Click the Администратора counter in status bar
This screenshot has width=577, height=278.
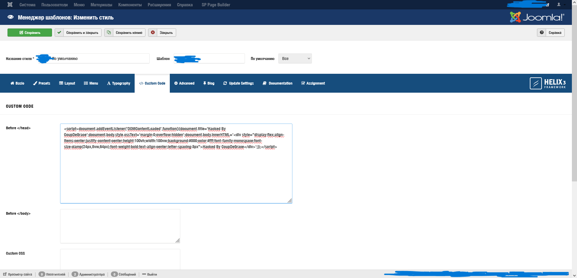point(88,274)
